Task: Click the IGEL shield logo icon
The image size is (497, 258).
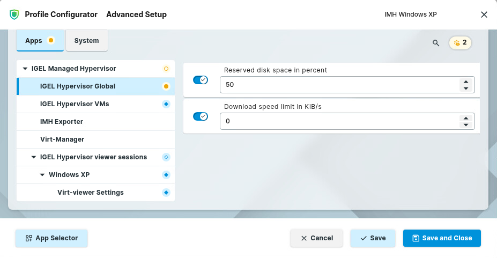Action: point(14,14)
